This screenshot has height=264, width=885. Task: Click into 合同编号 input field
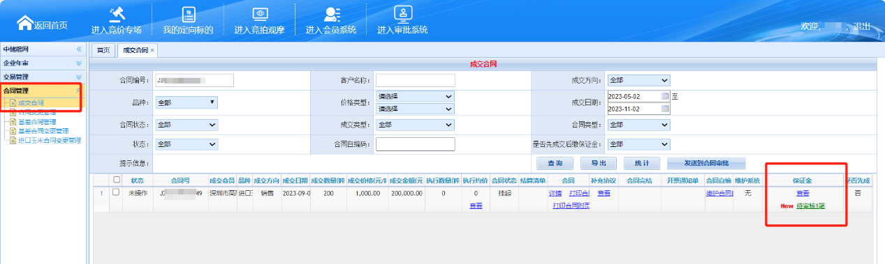pos(194,80)
